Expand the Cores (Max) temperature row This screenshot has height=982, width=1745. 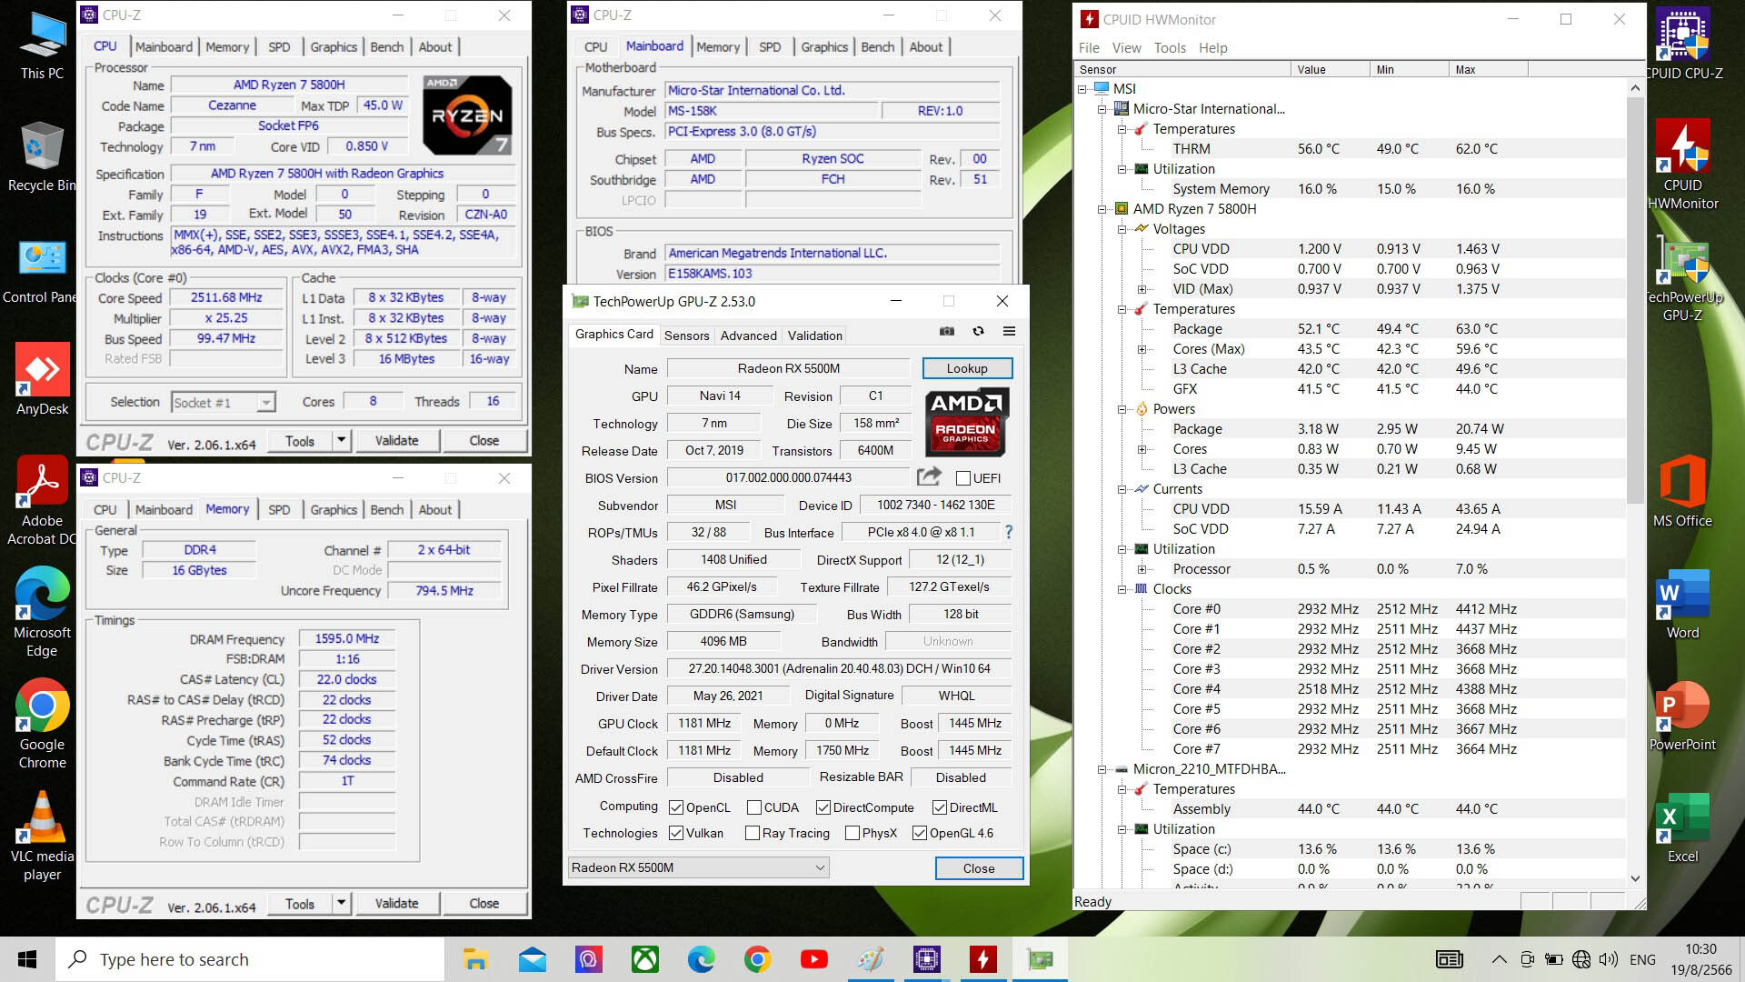(1142, 349)
